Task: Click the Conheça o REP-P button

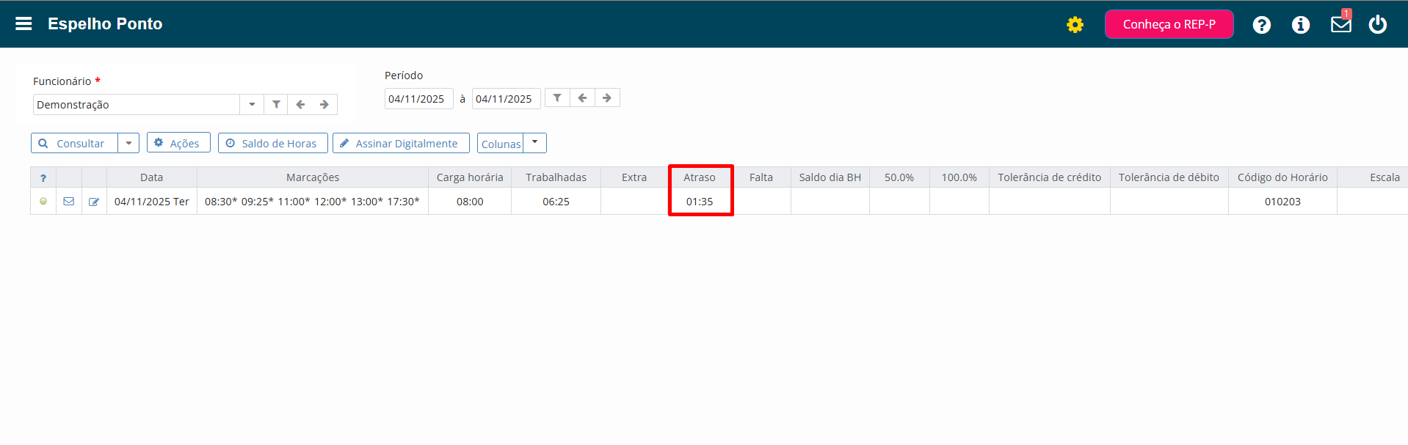Action: tap(1169, 24)
